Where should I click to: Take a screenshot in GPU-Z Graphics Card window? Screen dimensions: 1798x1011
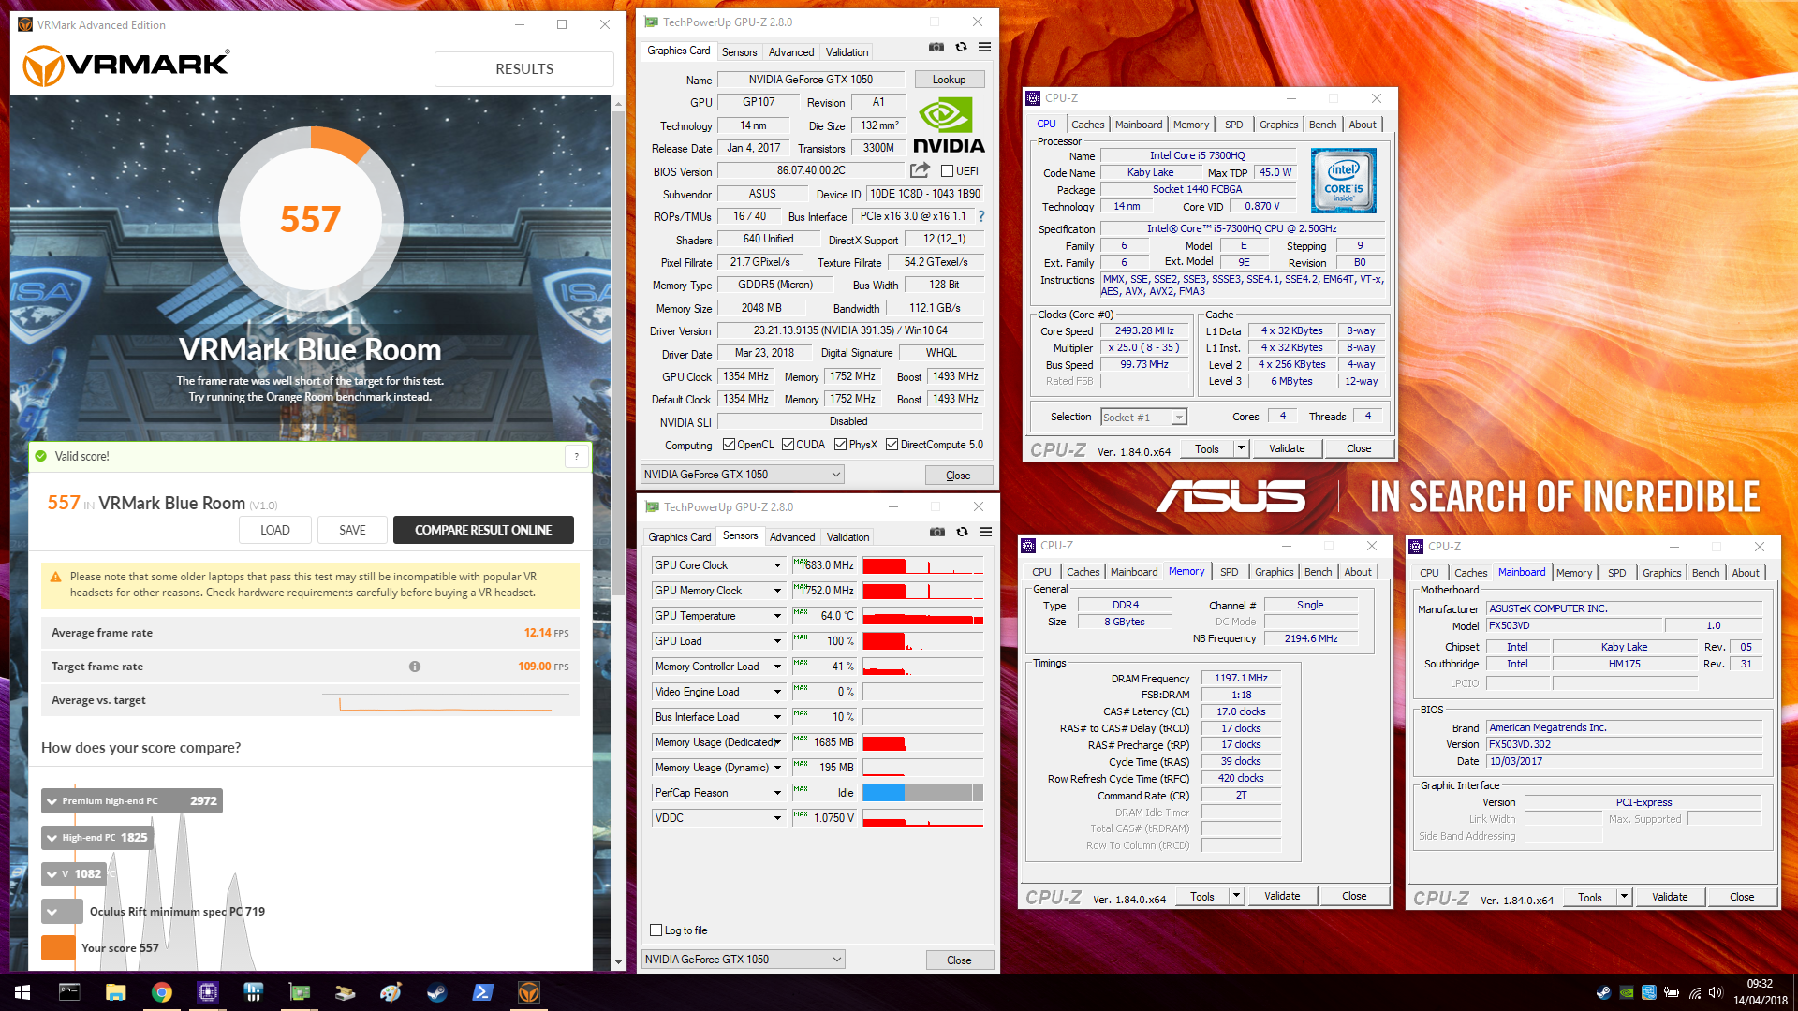point(936,47)
